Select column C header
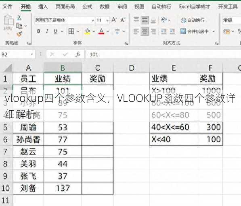Screen dimensions: 241x206 pos(97,68)
